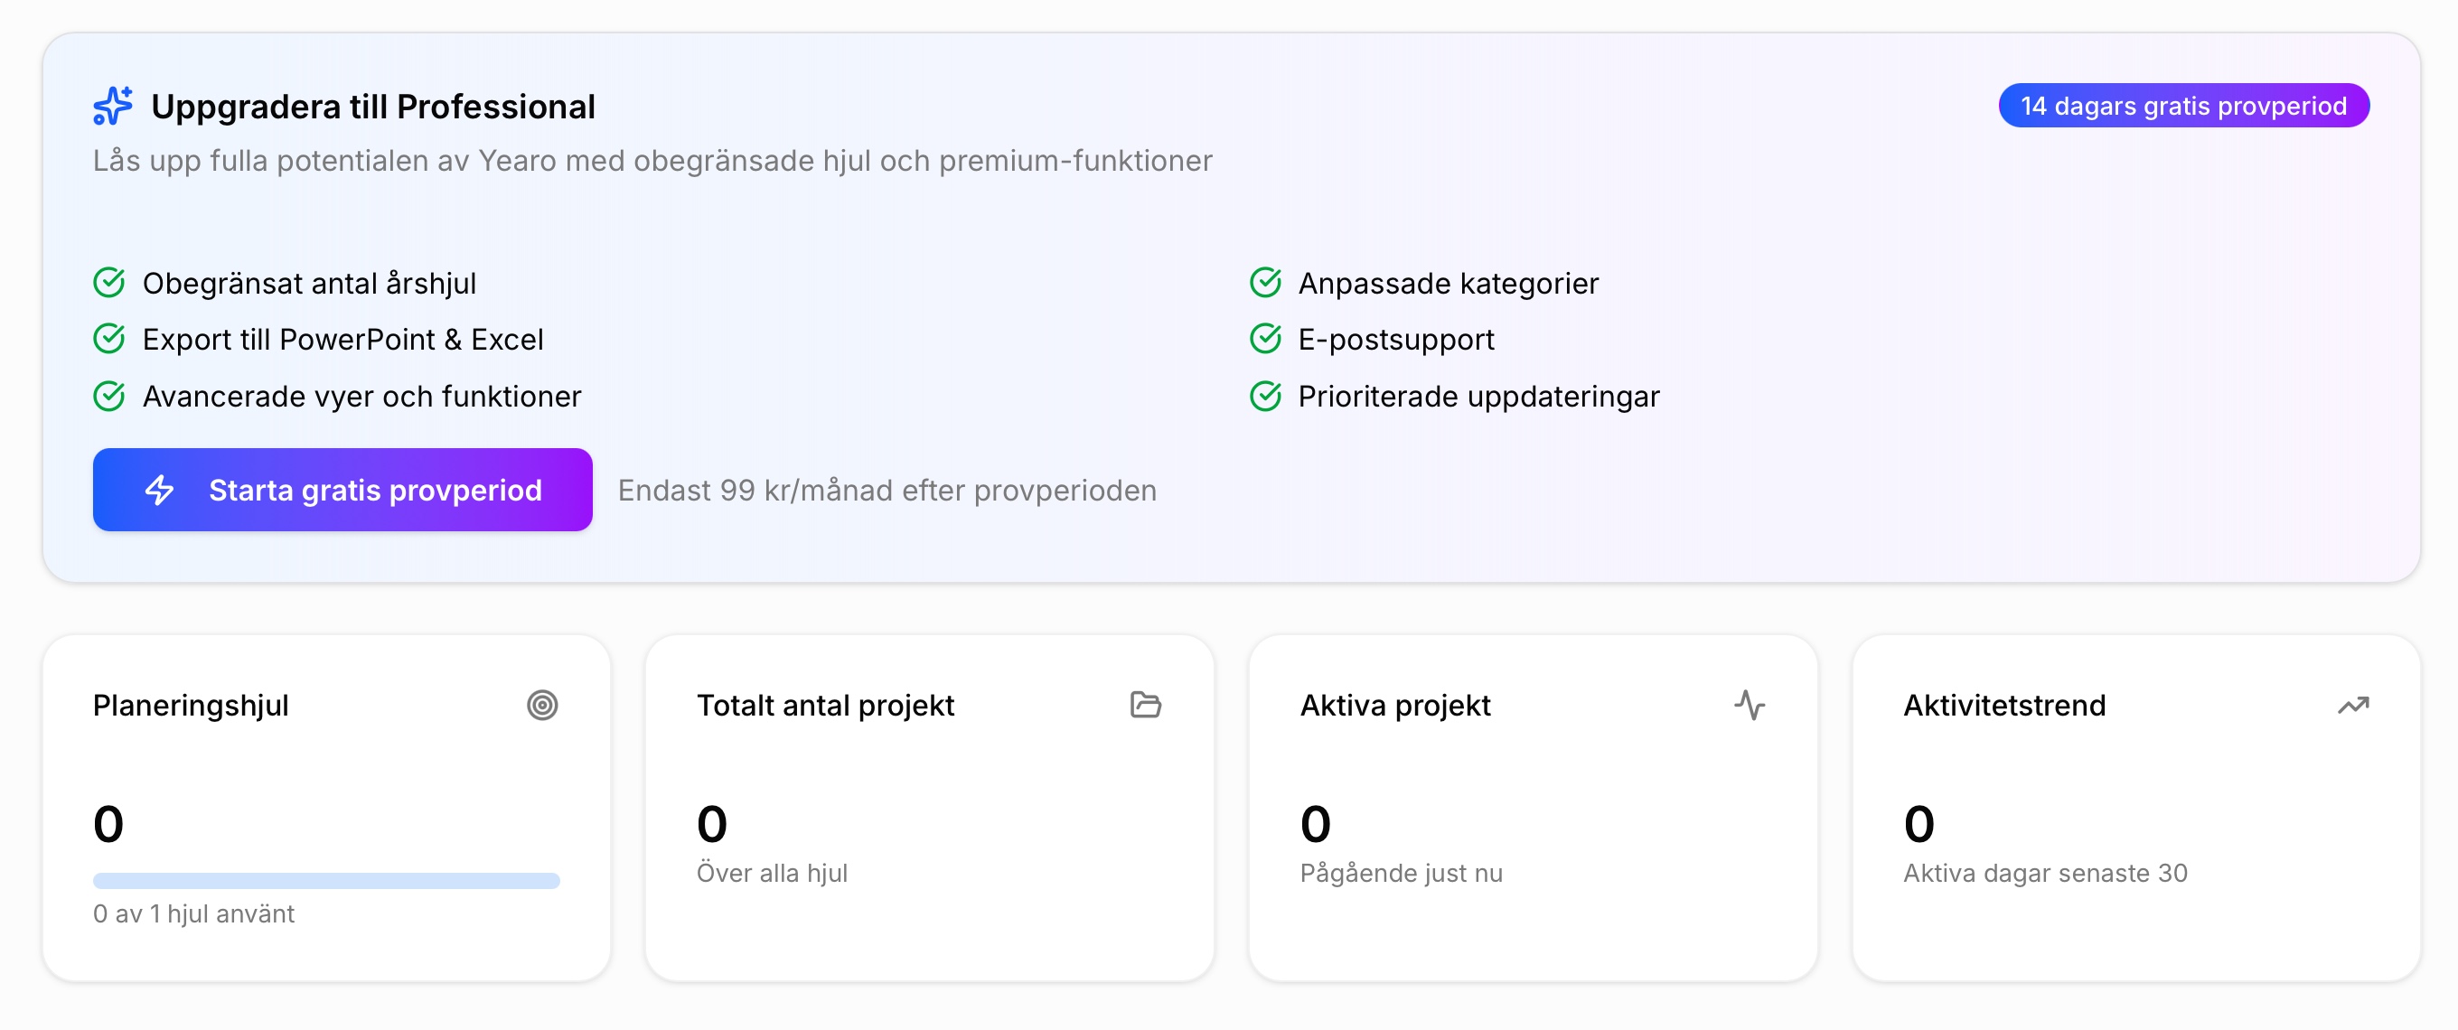Click the checkmark icon next to Obegränsat antal årshjul
The width and height of the screenshot is (2458, 1030).
point(109,282)
